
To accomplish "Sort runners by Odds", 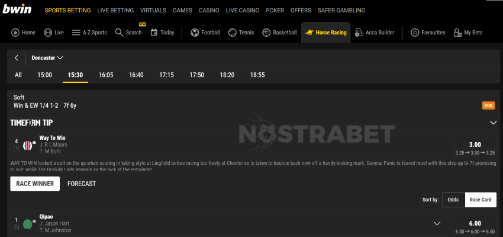I will (x=453, y=200).
